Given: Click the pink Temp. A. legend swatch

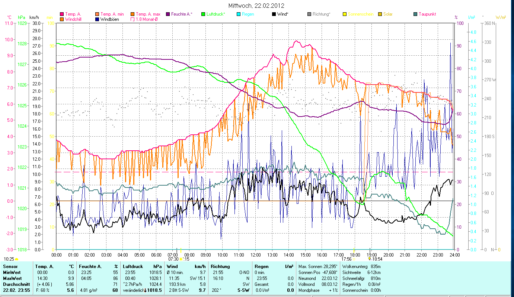Looking at the screenshot, I should click(62, 14).
